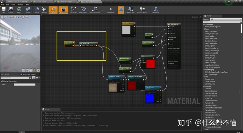Click the Lit view mode button
243x133 pixels.
[x=20, y=17]
